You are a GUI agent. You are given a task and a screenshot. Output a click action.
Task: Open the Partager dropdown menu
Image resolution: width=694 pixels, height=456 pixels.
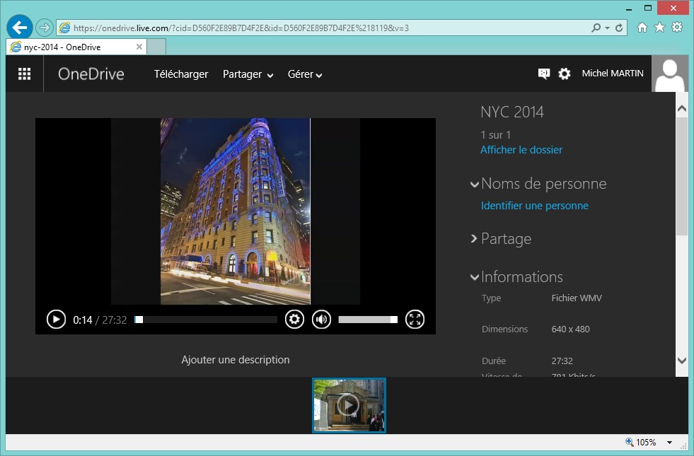click(248, 74)
